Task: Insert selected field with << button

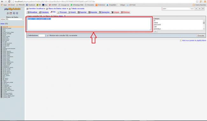Action: coord(155,32)
